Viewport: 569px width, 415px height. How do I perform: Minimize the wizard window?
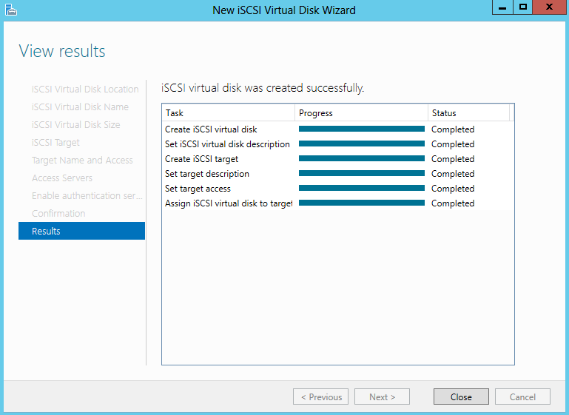502,7
